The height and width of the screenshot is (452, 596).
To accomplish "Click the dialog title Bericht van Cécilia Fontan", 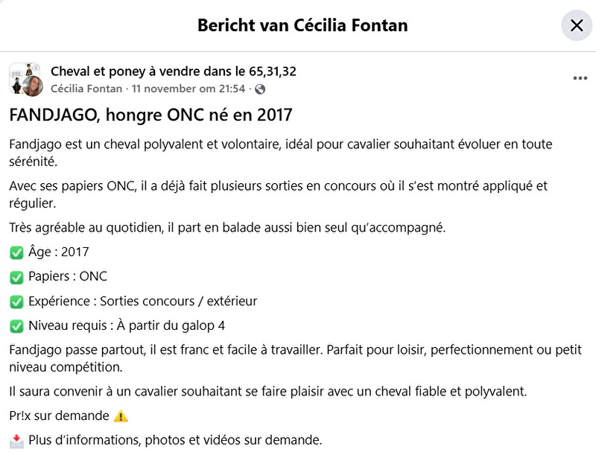I will click(302, 25).
